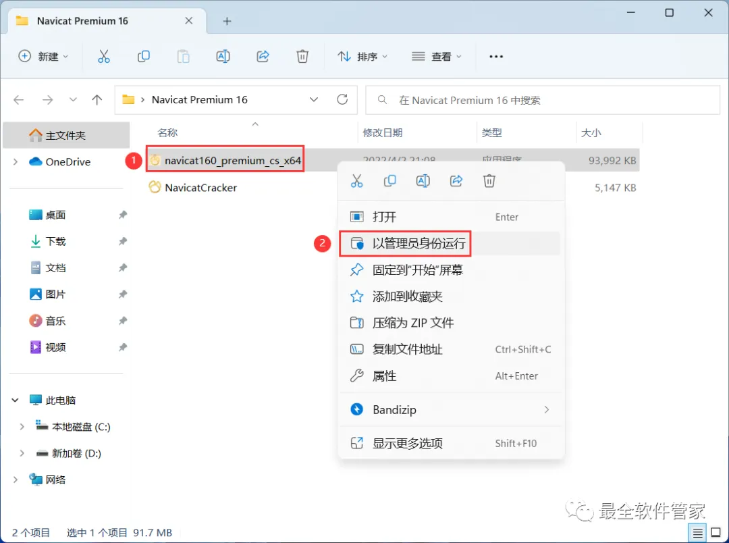Open 主文件夹 in the navigation pane

[66, 135]
